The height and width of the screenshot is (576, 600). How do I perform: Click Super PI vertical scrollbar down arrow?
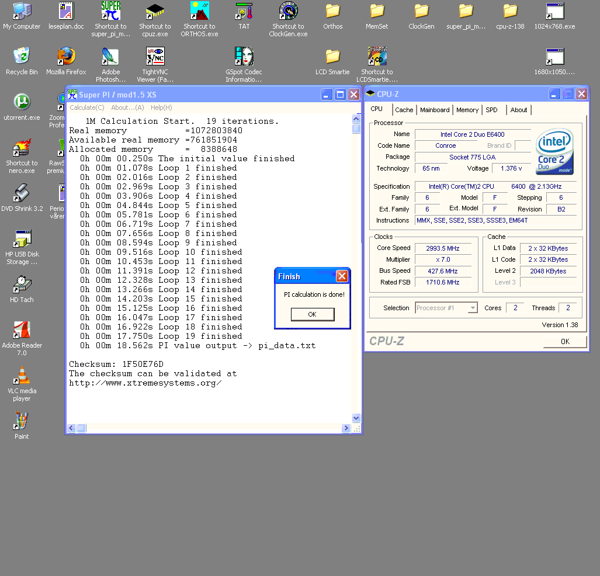pos(356,418)
